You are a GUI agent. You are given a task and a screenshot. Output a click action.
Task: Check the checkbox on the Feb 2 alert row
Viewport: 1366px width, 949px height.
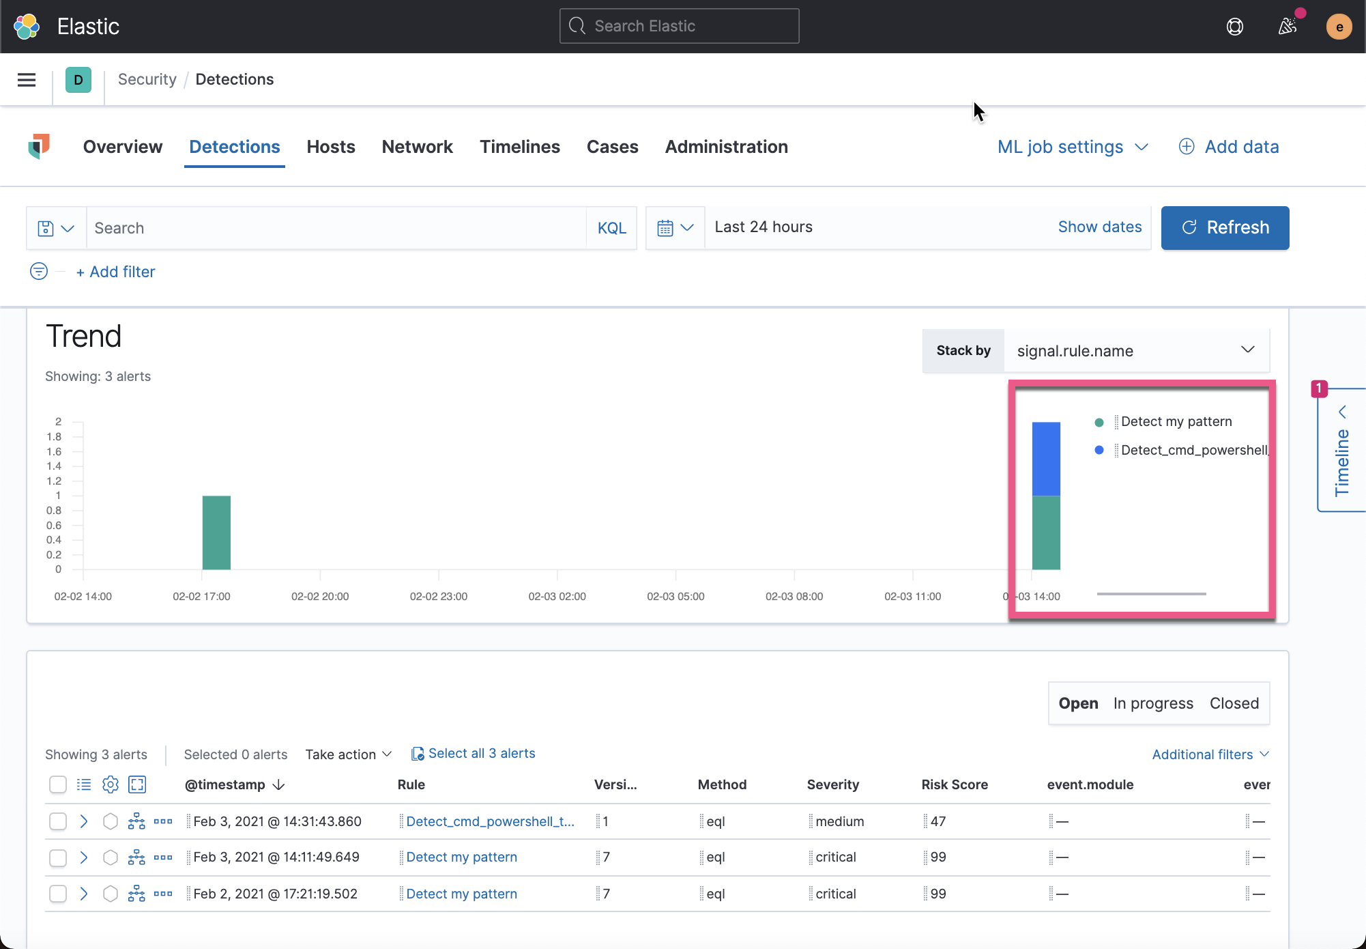tap(57, 893)
